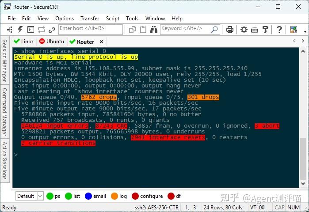Click the terminal scrollbar down arrow

(x=303, y=184)
